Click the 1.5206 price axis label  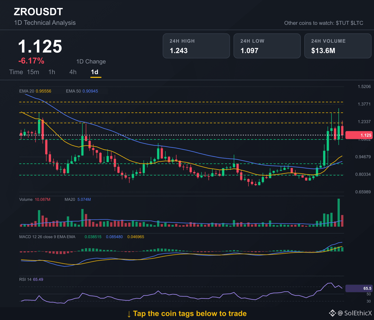[364, 86]
